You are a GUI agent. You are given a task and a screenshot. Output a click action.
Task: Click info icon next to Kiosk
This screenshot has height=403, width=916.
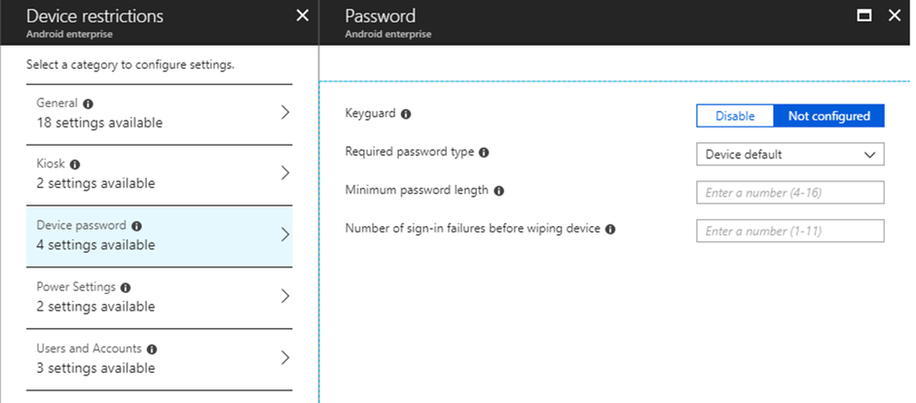tap(75, 165)
